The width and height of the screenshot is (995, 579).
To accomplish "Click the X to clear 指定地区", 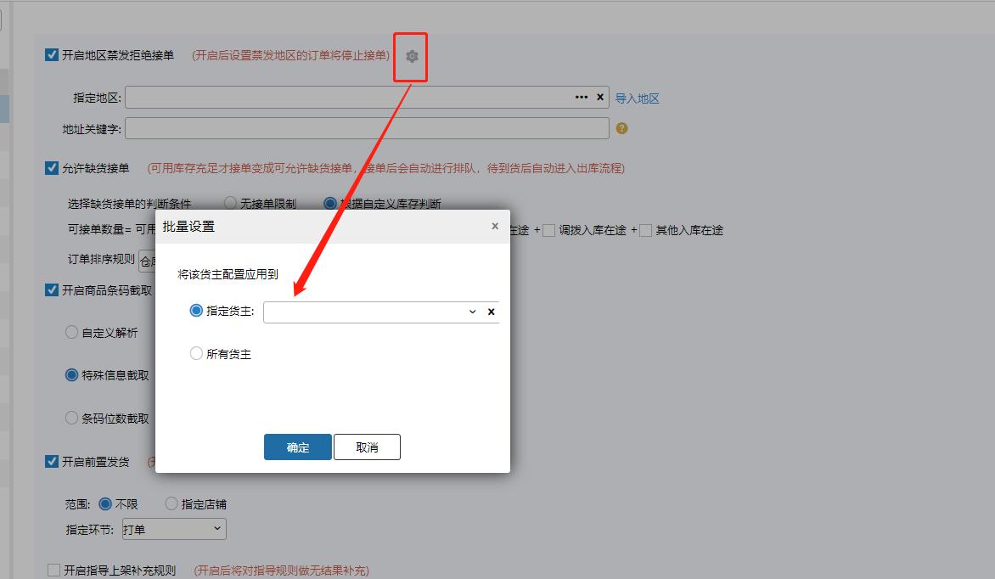I will [600, 97].
